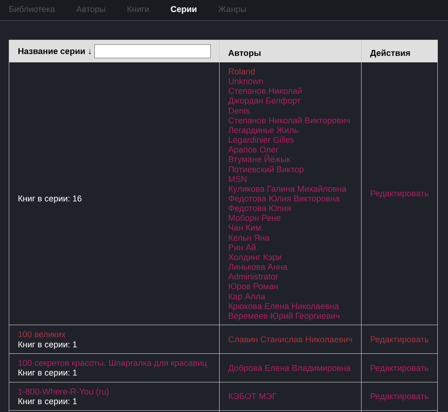Screen dimensions: 448x412
Task: Open the 1-800-Where-R-You (ru) series
Action: (x=63, y=392)
